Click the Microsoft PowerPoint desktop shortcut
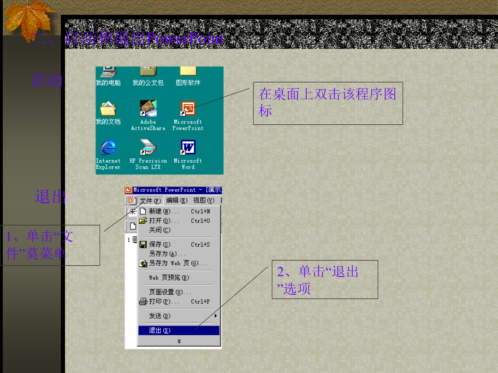 point(188,116)
